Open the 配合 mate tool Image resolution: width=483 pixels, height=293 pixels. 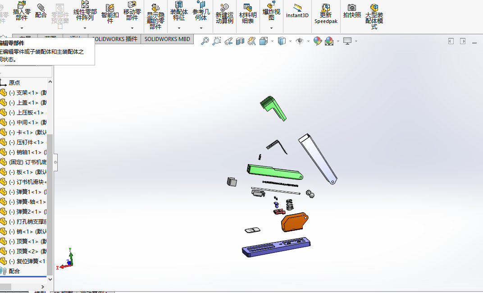pos(41,11)
